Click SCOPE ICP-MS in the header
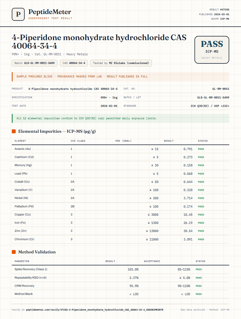Screen dimensions: 241x319 (220, 19)
